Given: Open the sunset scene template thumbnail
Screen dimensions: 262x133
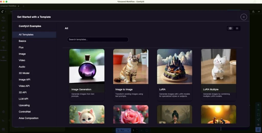Looking at the screenshot, I should [219, 114].
